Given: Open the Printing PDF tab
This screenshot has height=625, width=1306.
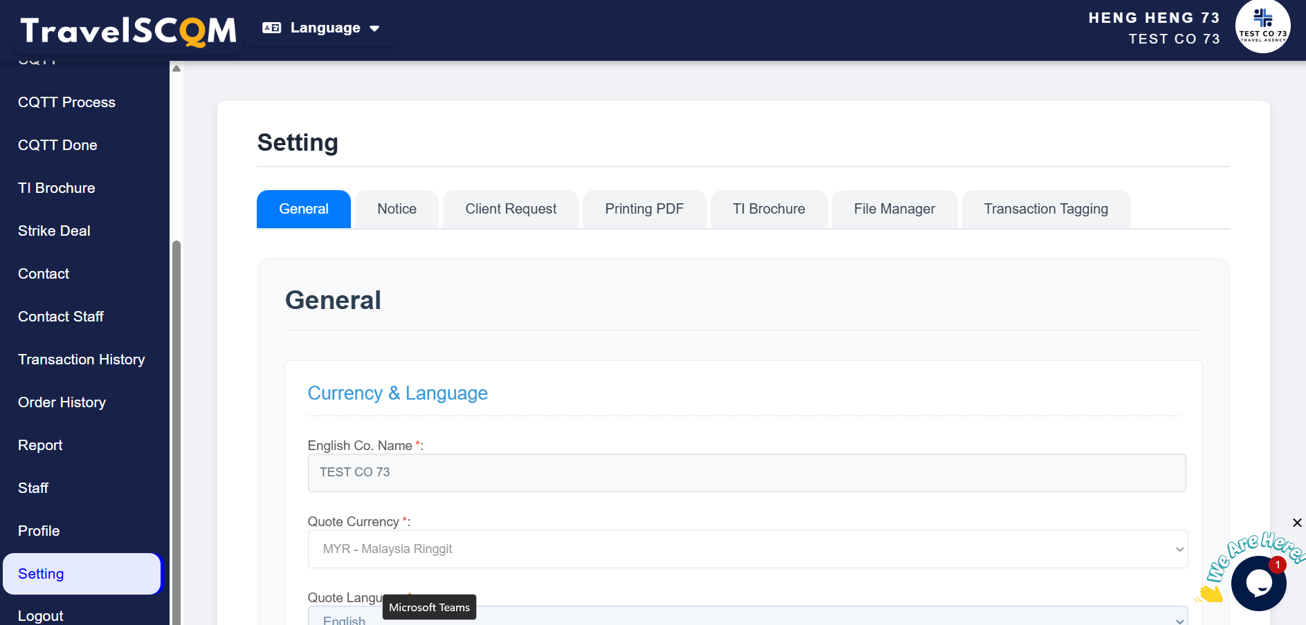Looking at the screenshot, I should [644, 209].
